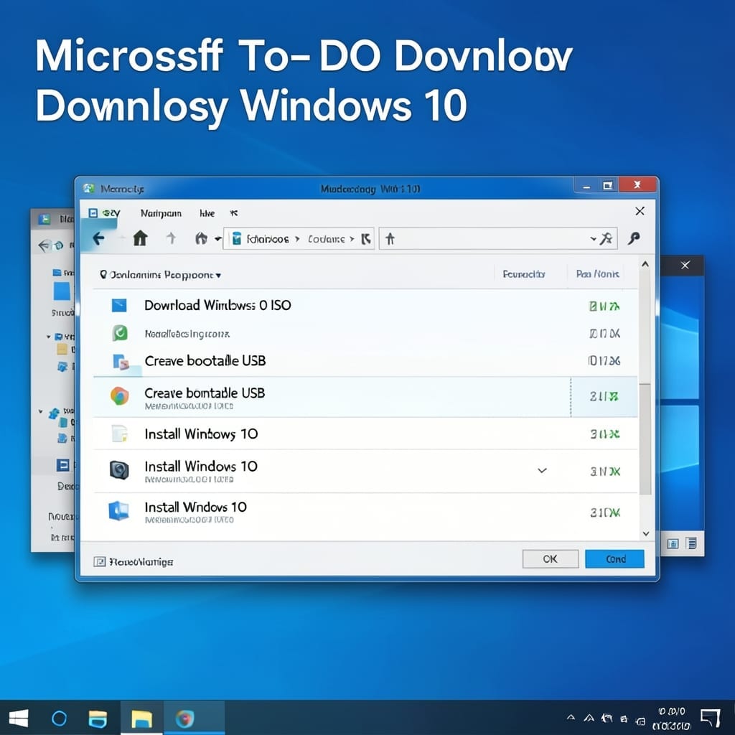Click the tool icon at right end of second field
The image size is (735, 735).
[607, 238]
